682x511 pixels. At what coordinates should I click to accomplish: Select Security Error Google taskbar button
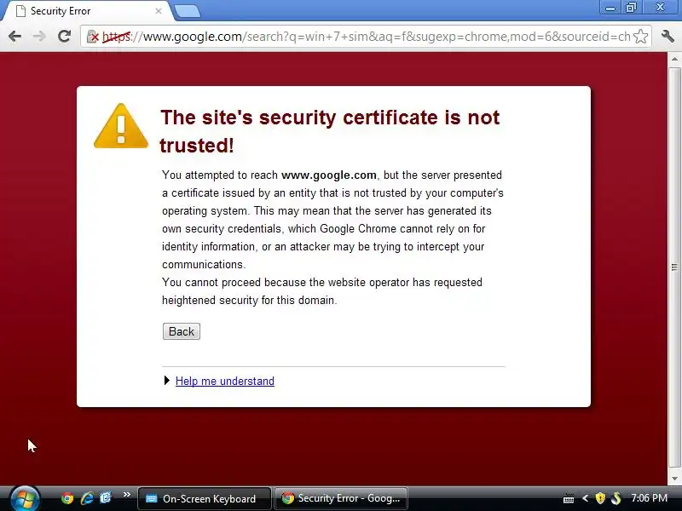[341, 498]
